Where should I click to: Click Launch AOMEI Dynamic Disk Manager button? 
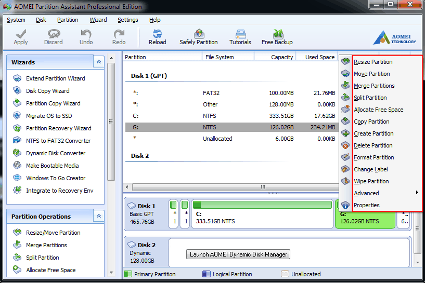(x=238, y=254)
